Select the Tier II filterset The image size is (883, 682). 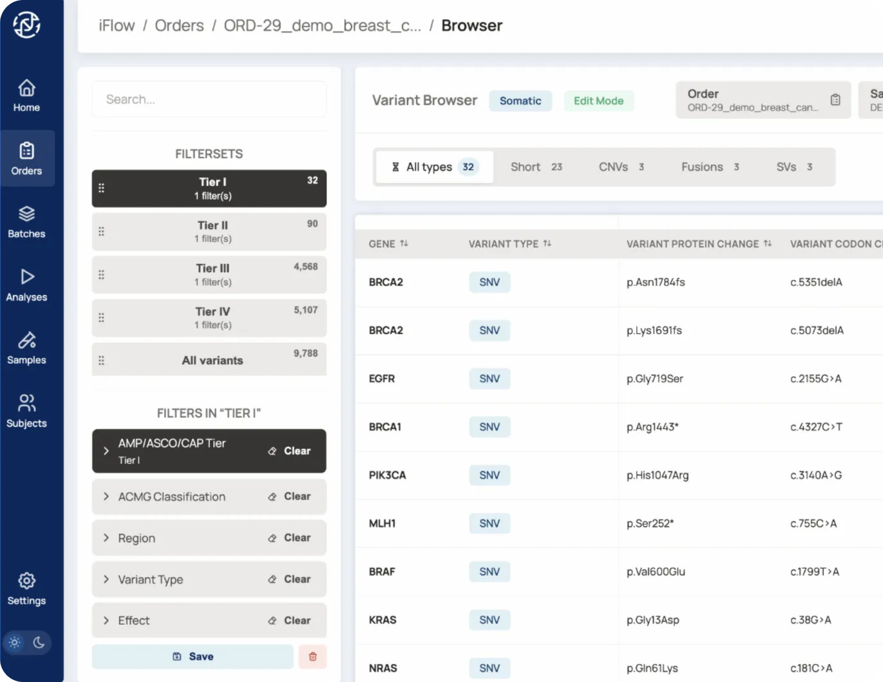[x=209, y=231]
